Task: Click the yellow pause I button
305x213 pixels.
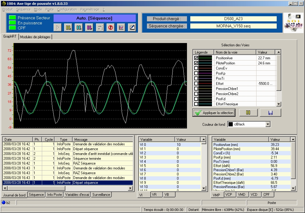Action: click(x=68, y=28)
